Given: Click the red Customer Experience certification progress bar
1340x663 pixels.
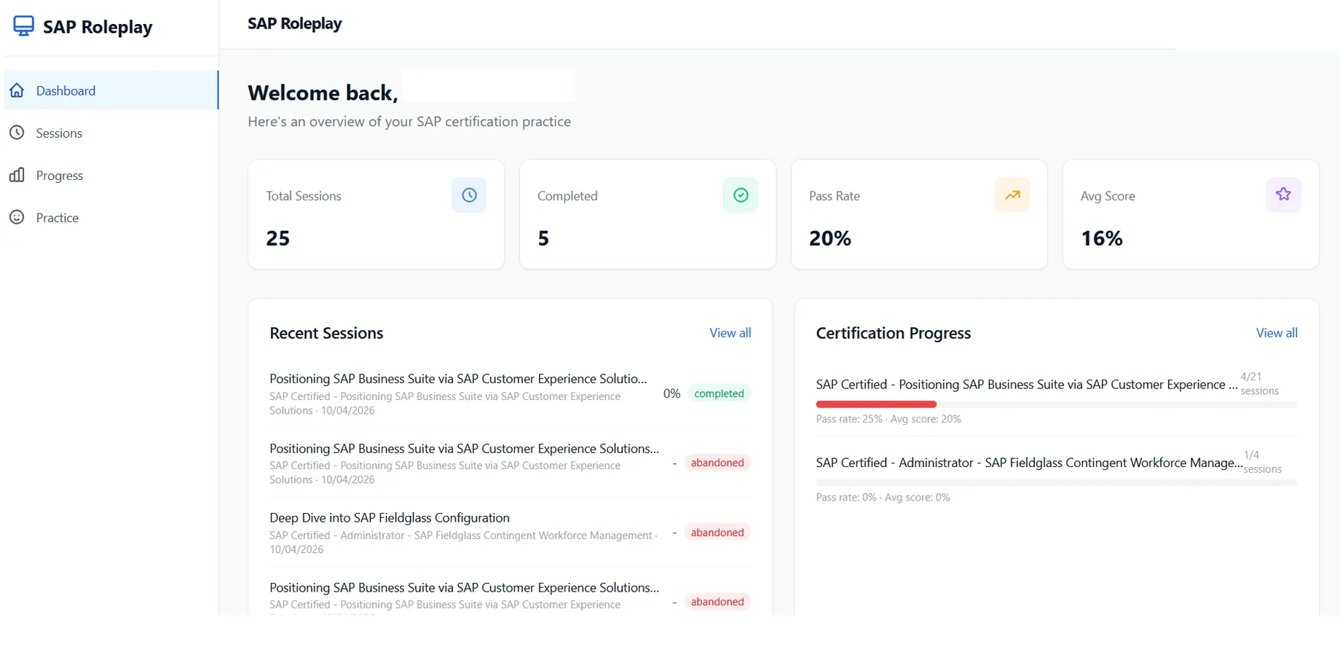Looking at the screenshot, I should click(876, 404).
